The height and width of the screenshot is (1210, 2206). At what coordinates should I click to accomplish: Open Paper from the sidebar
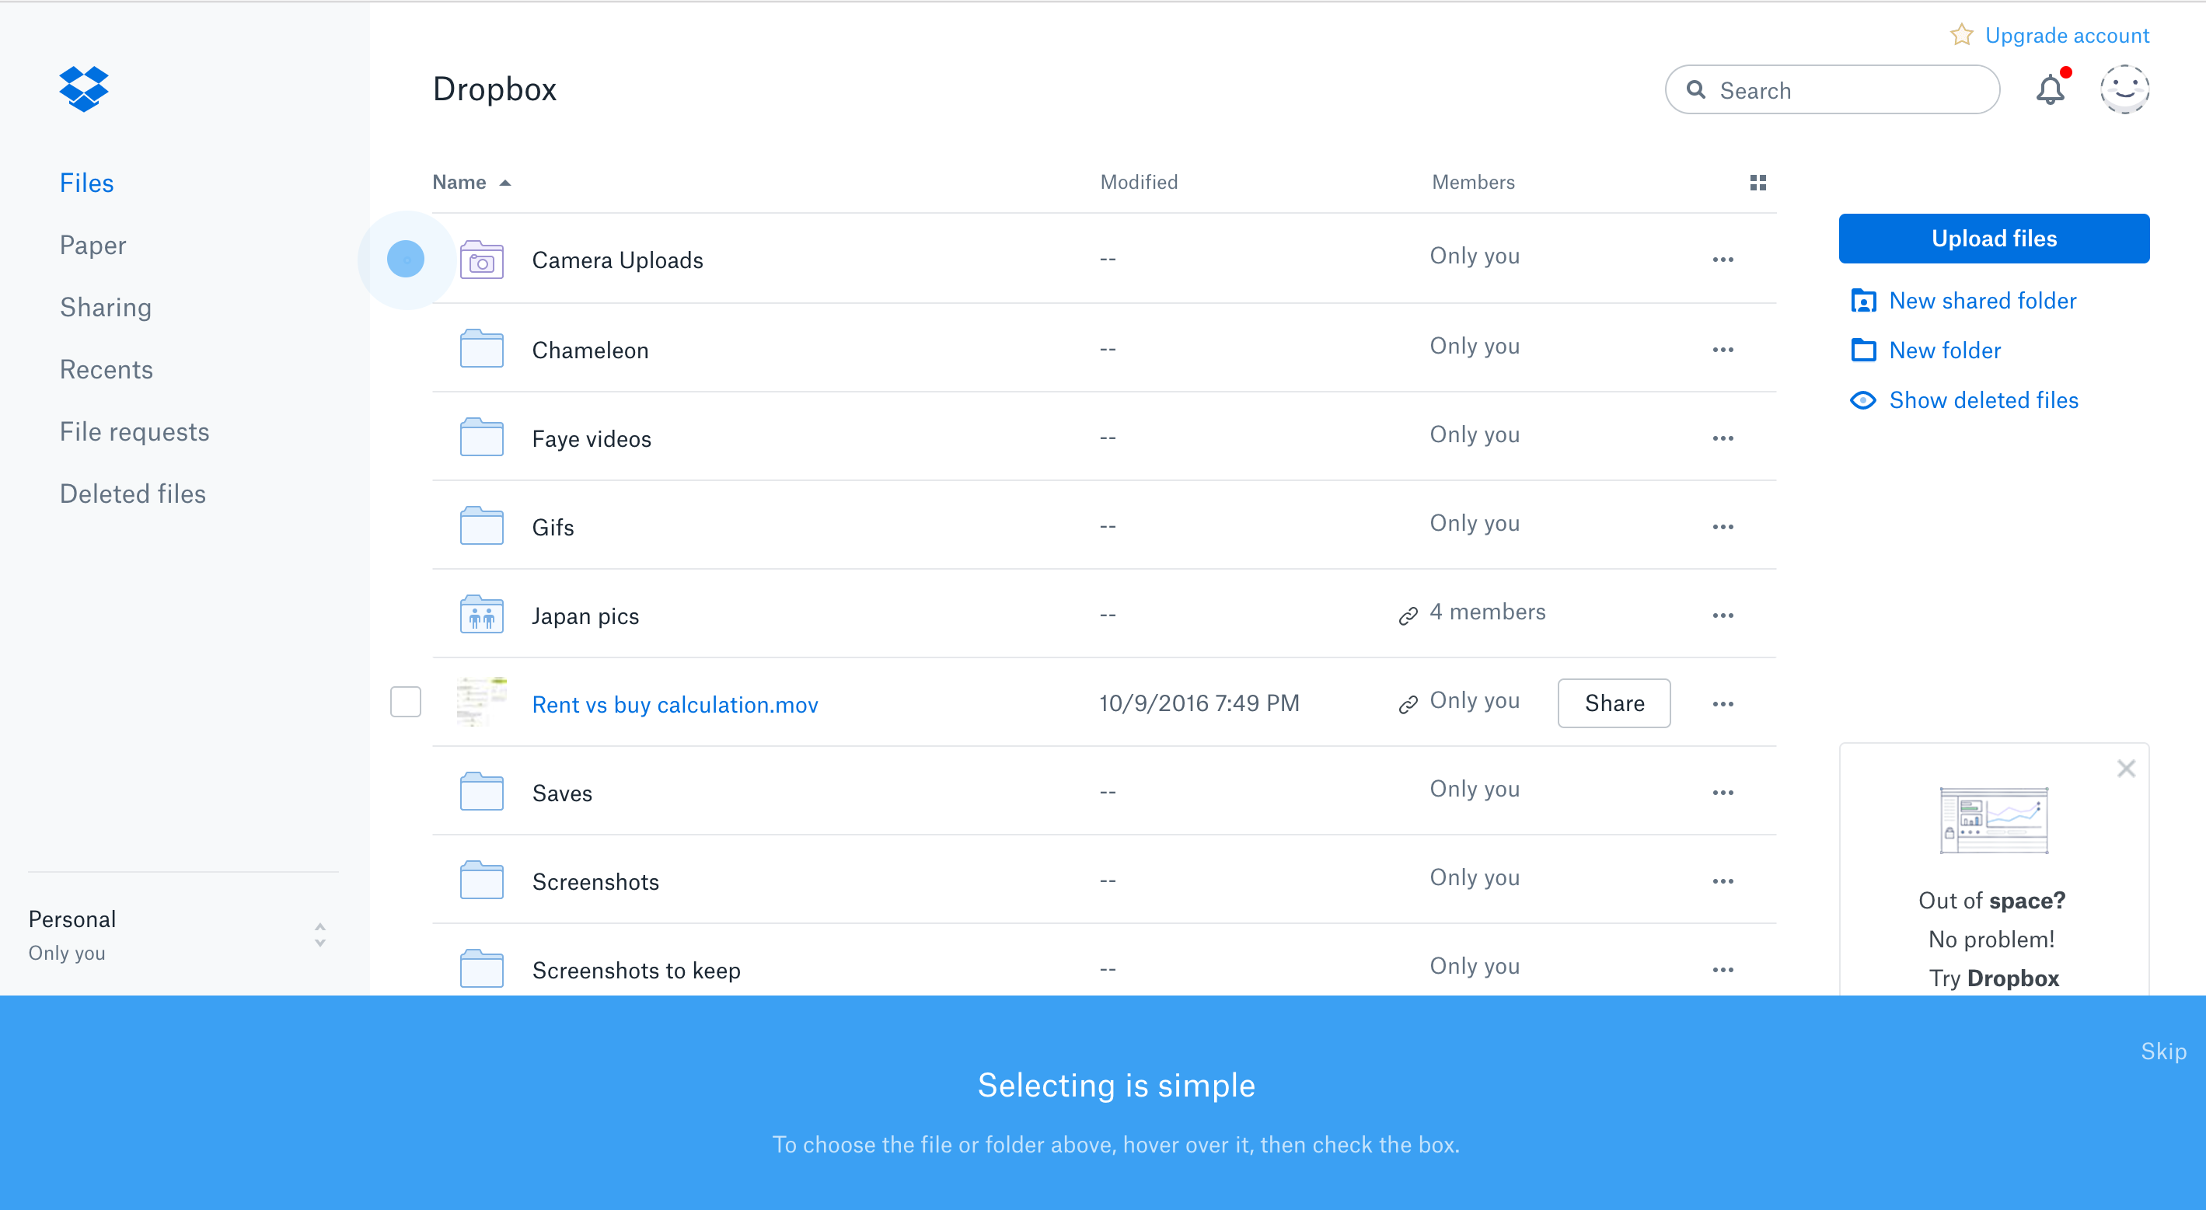point(92,244)
